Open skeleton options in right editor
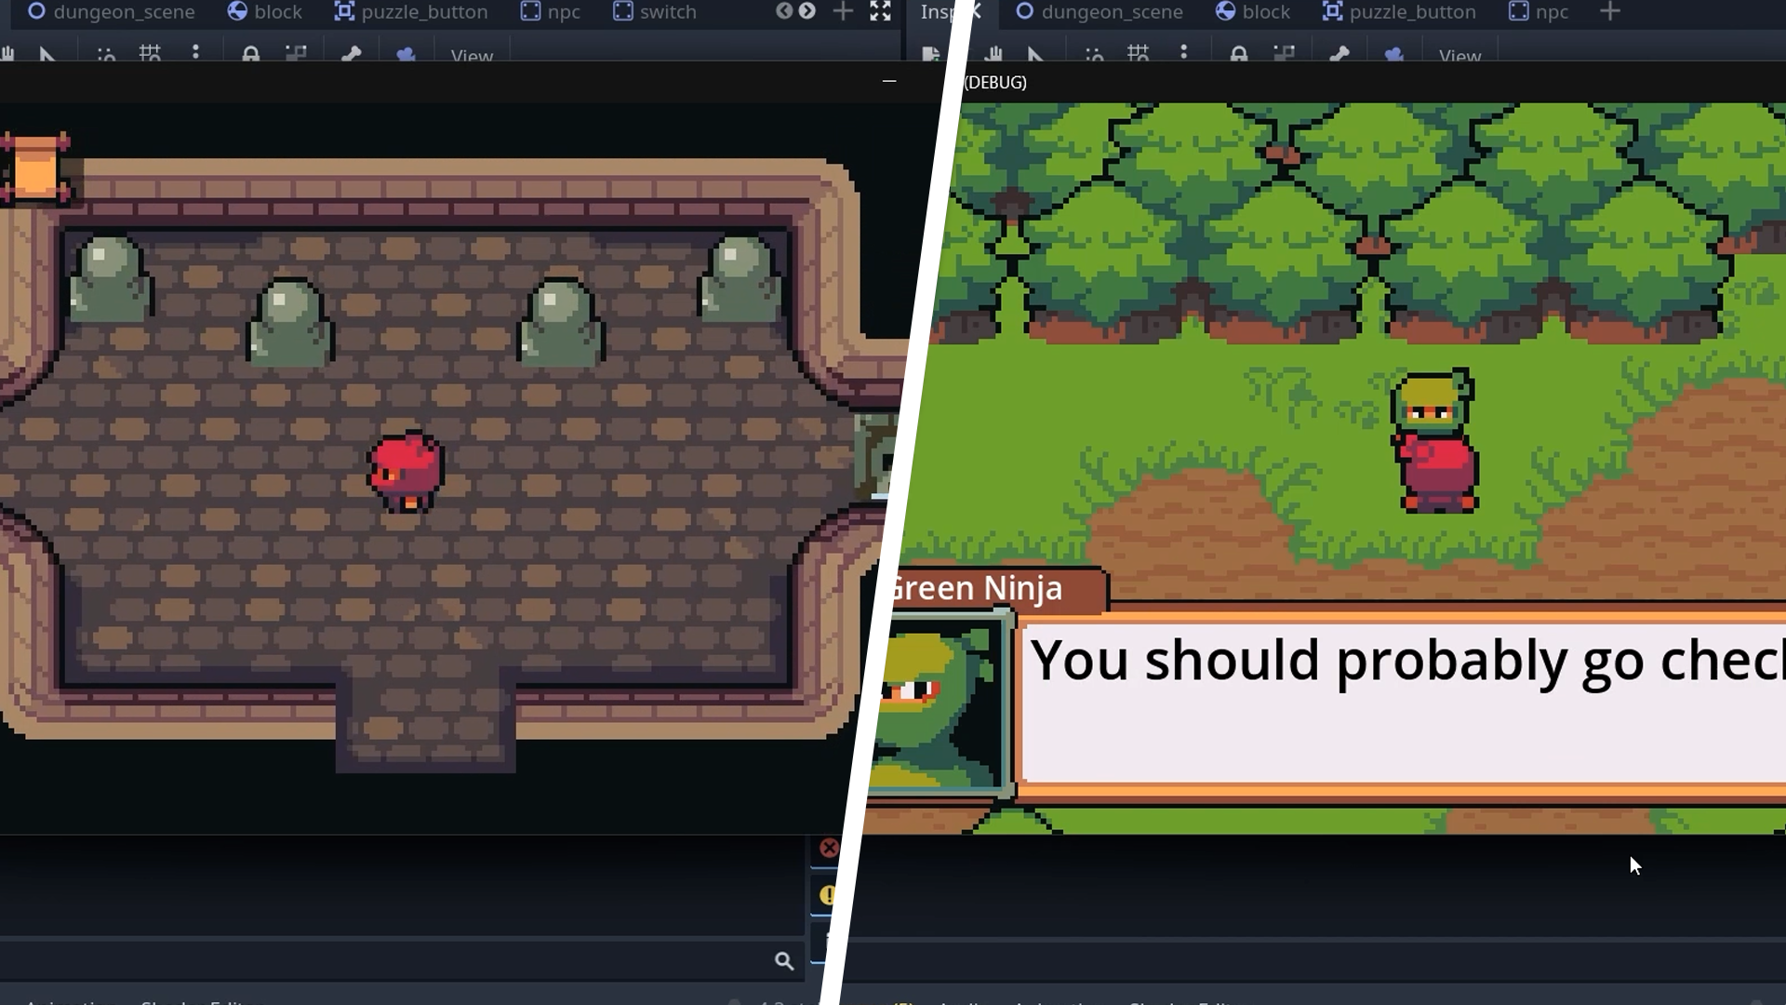This screenshot has width=1786, height=1005. (x=1339, y=54)
